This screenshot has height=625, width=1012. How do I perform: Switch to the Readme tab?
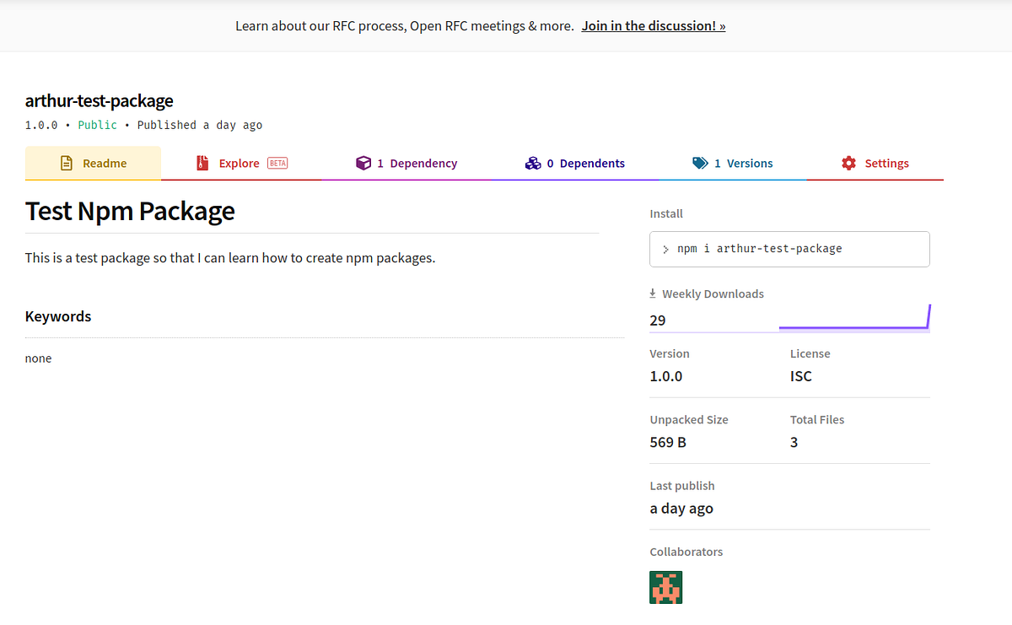coord(93,164)
